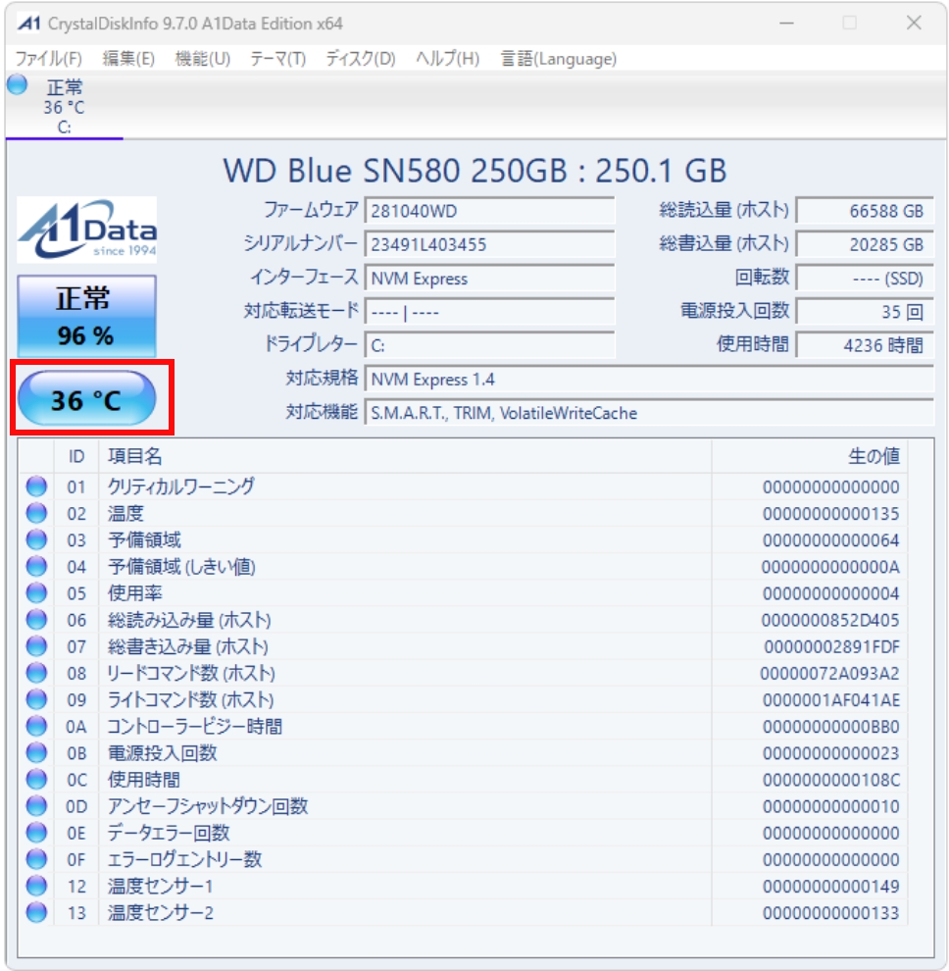Image resolution: width=949 pixels, height=971 pixels.
Task: Click the status orb for 使用率 row
Action: tap(36, 593)
